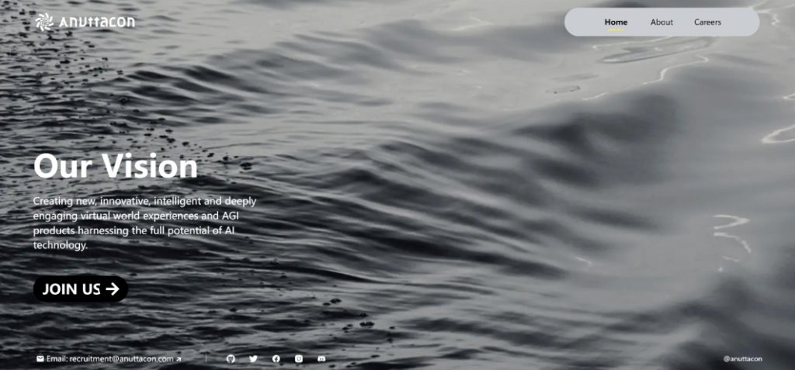Open the Discord social icon
The image size is (795, 370).
coord(321,359)
